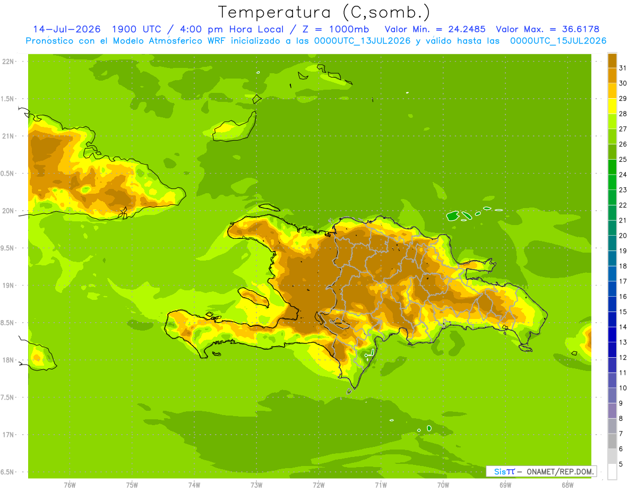Click the color bar label "8"
This screenshot has height=492, width=637.
pyautogui.click(x=621, y=419)
